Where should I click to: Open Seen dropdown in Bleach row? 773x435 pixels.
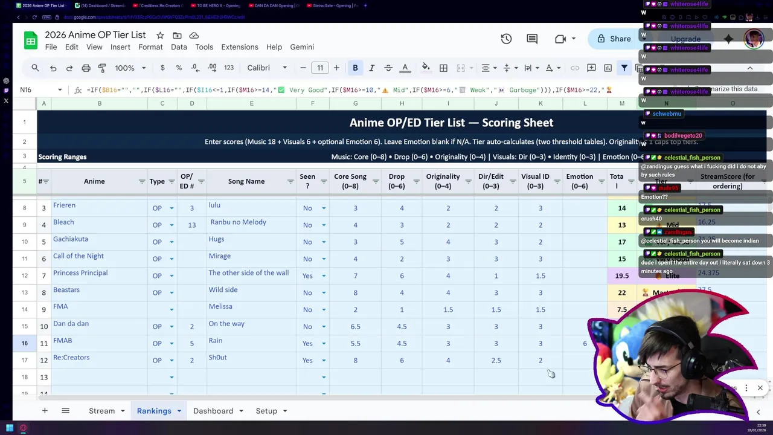(x=323, y=225)
